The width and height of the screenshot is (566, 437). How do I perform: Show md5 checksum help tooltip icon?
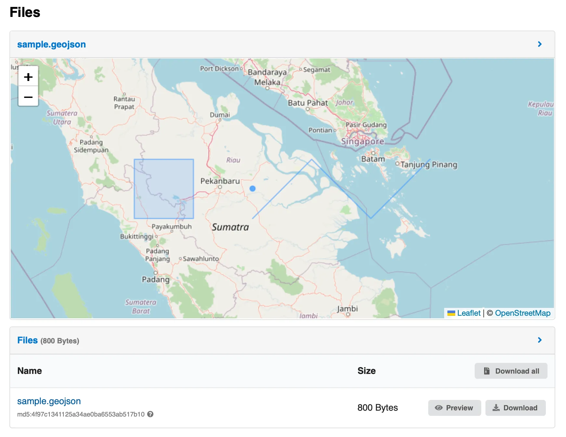click(150, 414)
